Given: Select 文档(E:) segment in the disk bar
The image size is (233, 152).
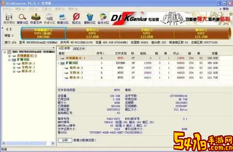Looking at the screenshot, I should [147, 33].
